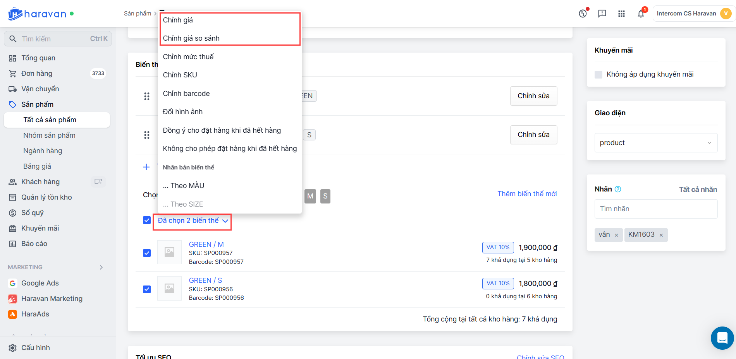Remove the KM1603 tag
736x359 pixels.
tap(661, 235)
